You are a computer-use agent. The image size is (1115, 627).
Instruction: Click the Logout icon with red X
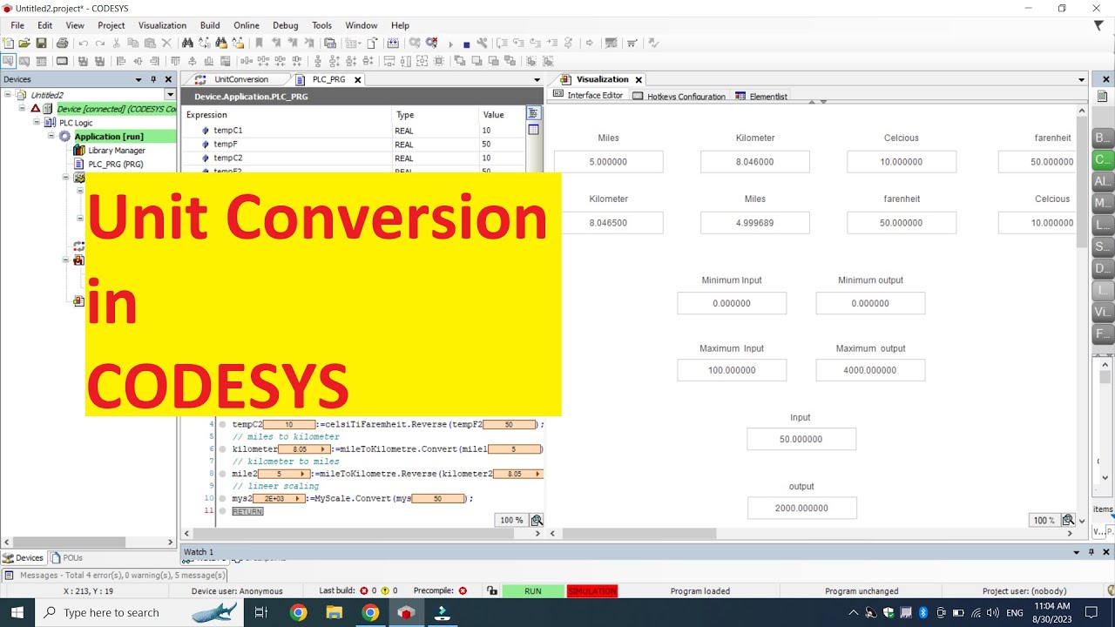[x=431, y=43]
